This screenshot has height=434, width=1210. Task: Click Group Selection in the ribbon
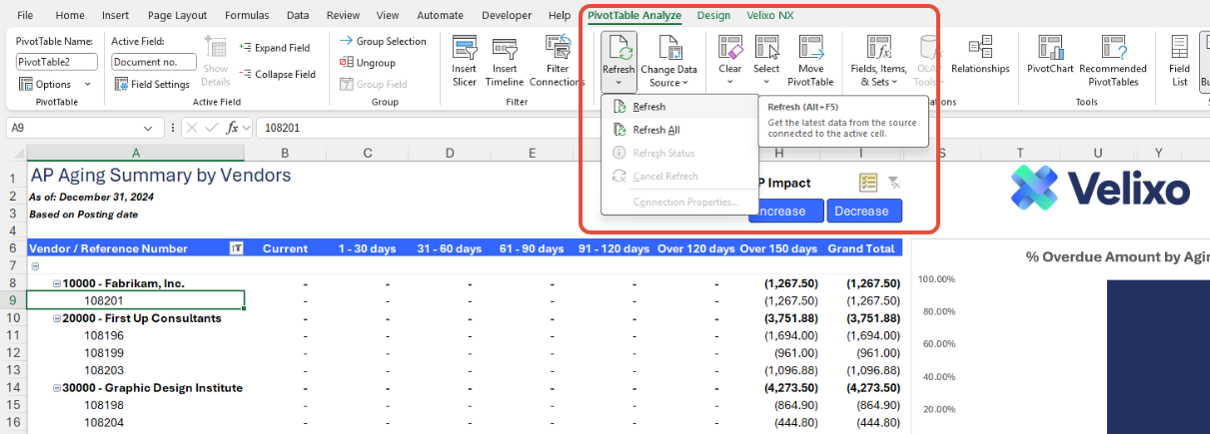[383, 41]
